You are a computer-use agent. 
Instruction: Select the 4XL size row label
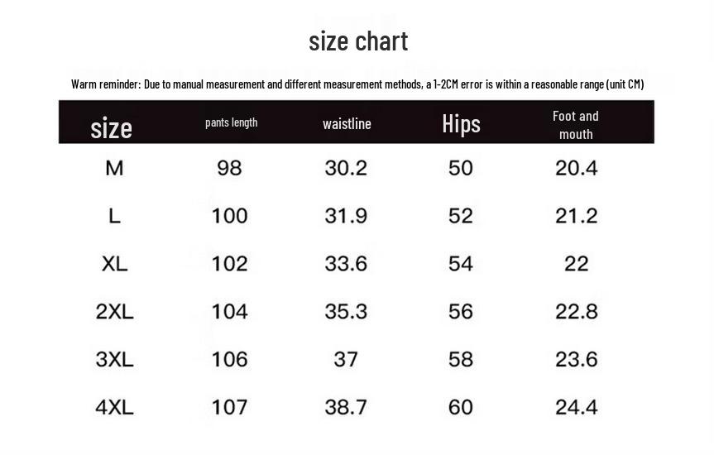click(114, 407)
